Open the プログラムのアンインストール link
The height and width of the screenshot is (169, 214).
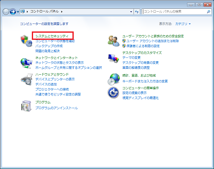coord(57,108)
